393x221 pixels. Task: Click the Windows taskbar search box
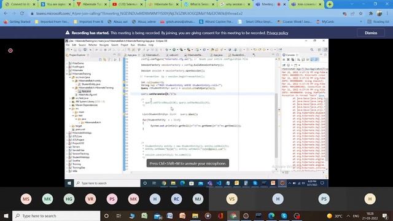[x=56, y=215]
